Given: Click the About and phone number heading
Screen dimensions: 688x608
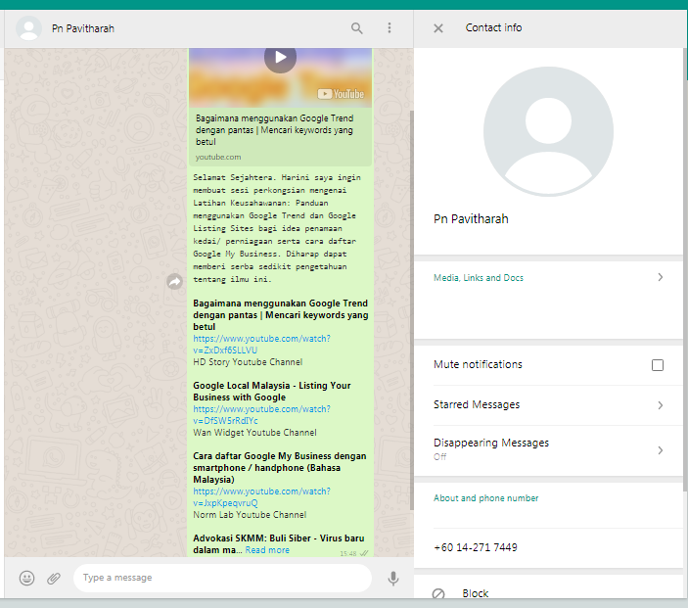Looking at the screenshot, I should click(x=485, y=498).
